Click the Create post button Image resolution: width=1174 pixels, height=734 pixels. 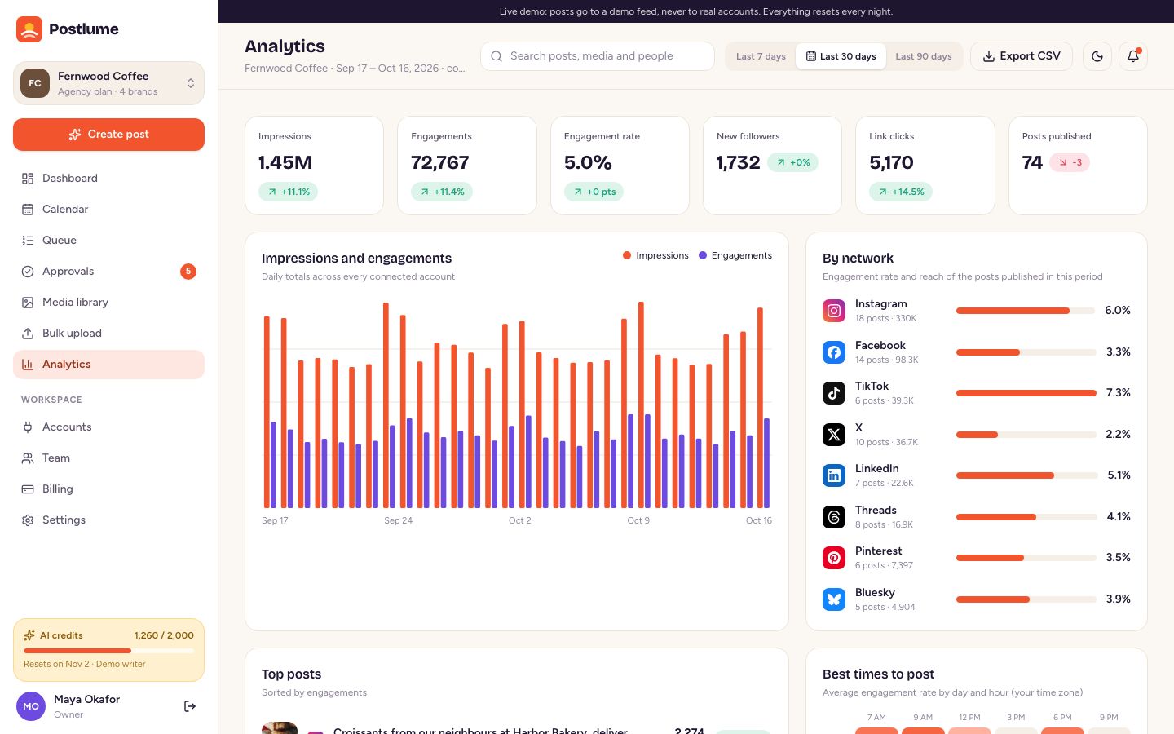[108, 135]
